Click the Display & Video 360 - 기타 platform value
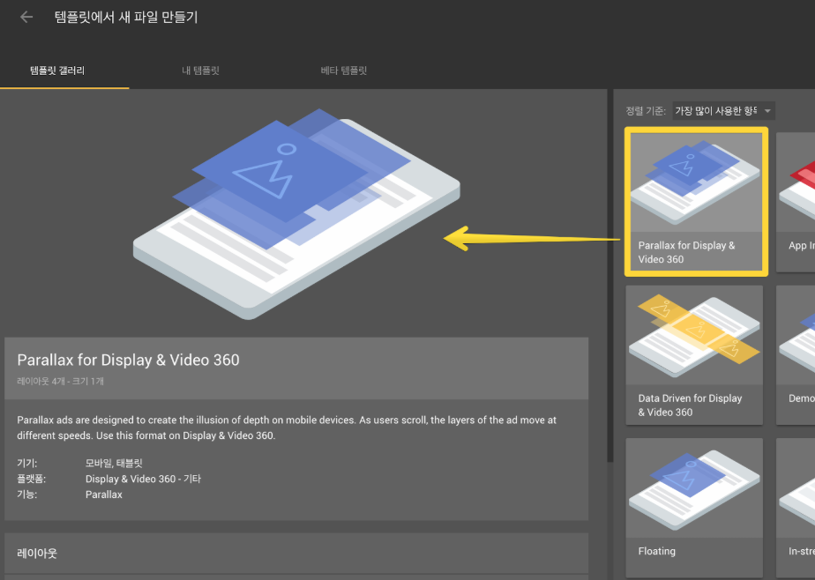The height and width of the screenshot is (580, 815). point(143,479)
